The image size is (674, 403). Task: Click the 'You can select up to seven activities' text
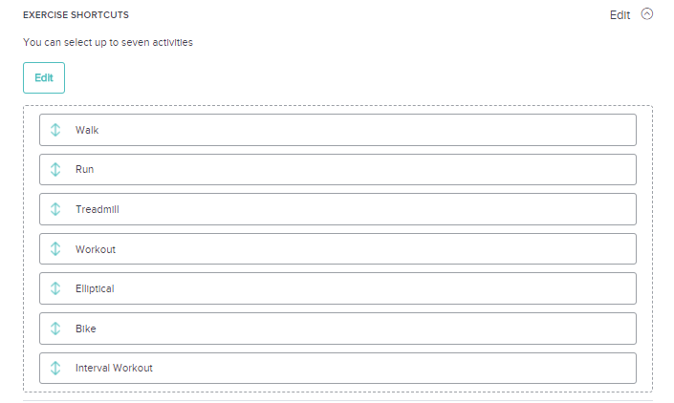point(108,42)
